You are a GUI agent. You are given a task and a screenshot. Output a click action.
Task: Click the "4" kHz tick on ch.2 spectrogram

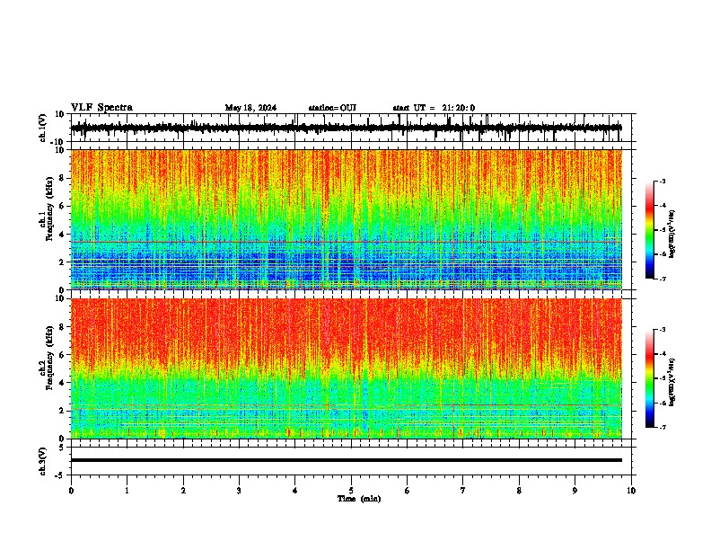(x=62, y=383)
